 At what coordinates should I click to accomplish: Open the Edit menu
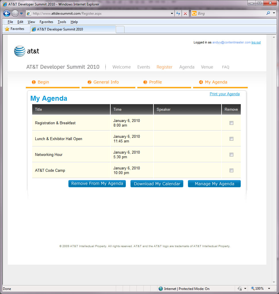[20, 22]
